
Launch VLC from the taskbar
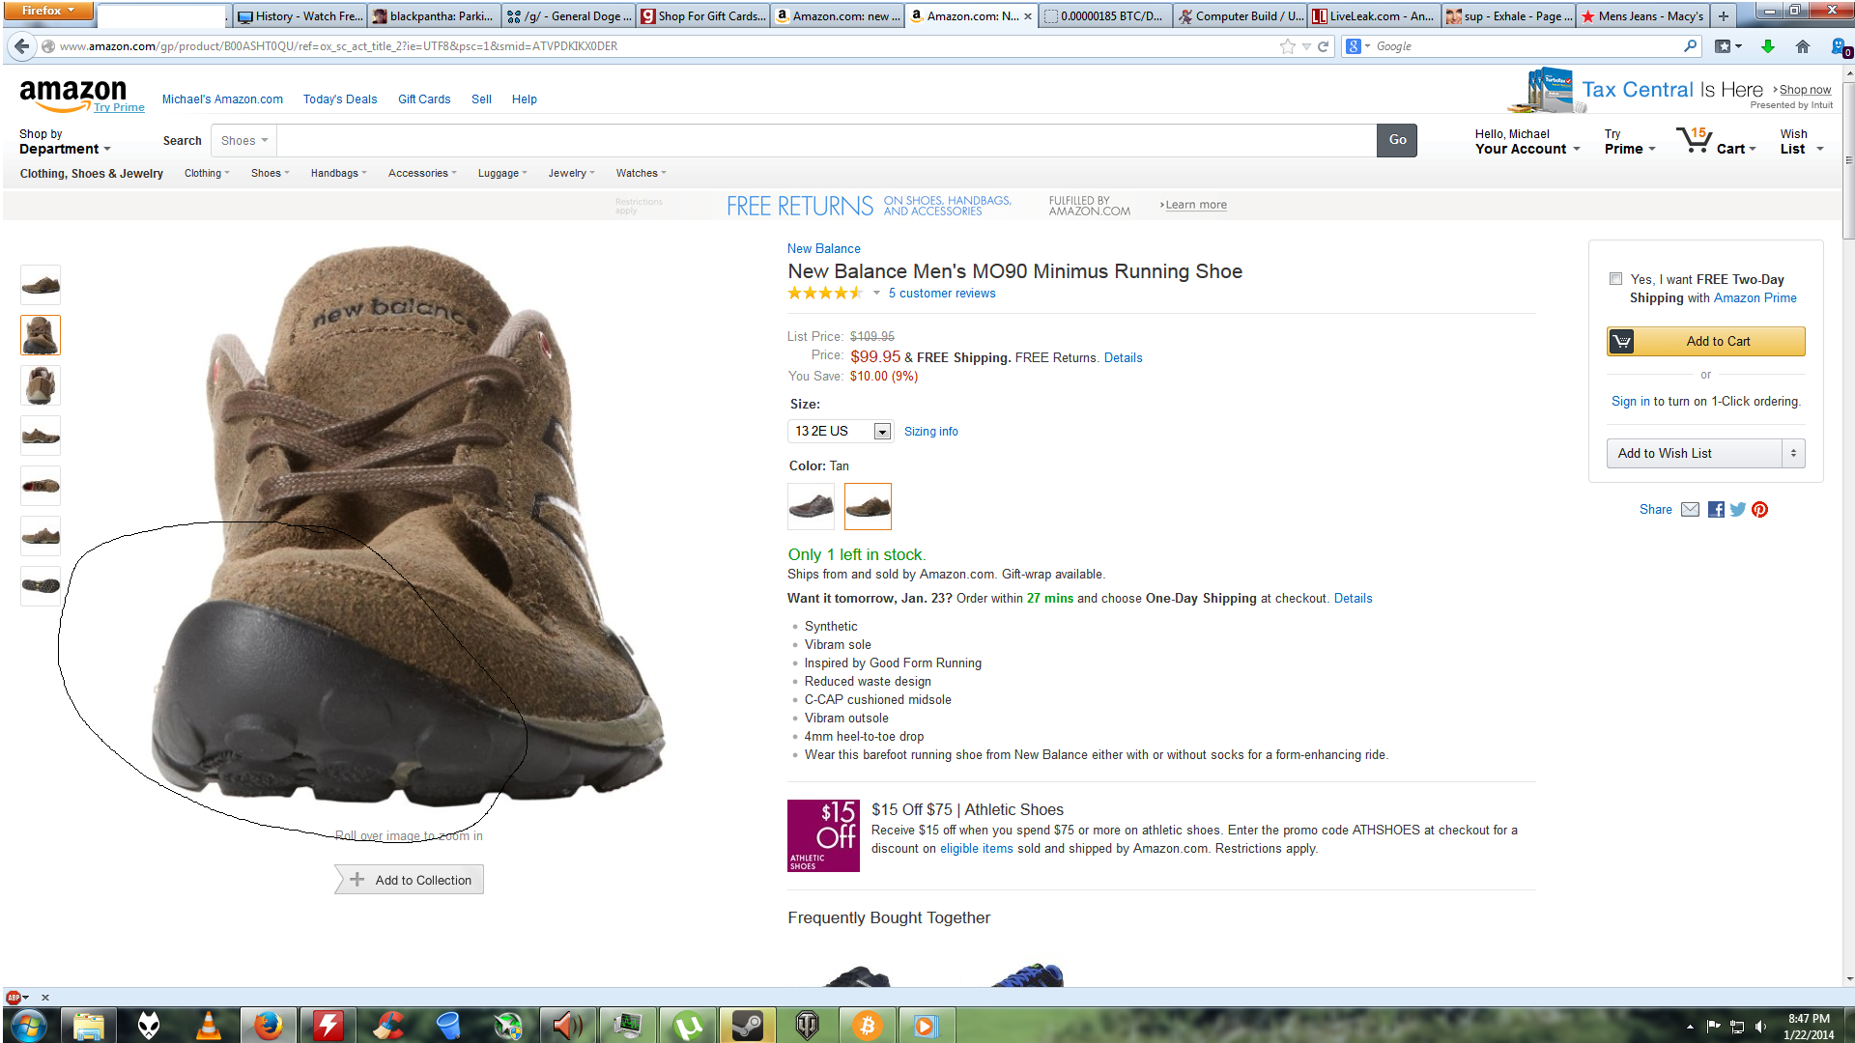[x=208, y=1025]
